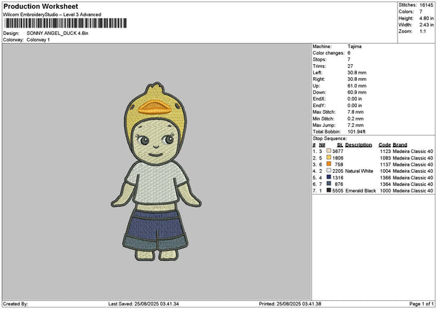Viewport: 437px width, 309px height.
Task: Click the 'Left:' label
Action: 318,73
